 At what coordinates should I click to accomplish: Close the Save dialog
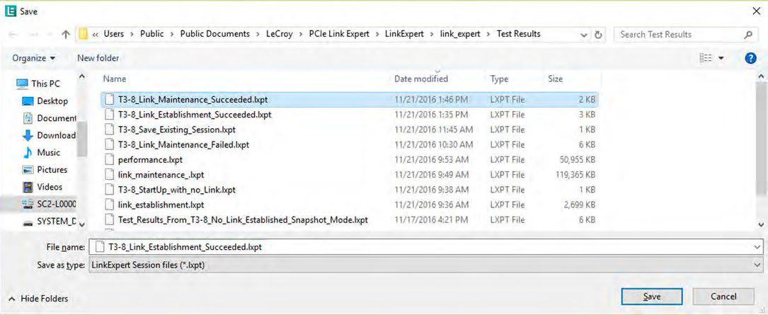[x=756, y=11]
